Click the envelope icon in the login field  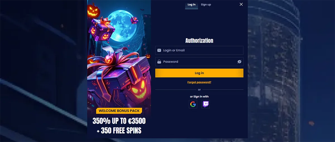point(159,50)
